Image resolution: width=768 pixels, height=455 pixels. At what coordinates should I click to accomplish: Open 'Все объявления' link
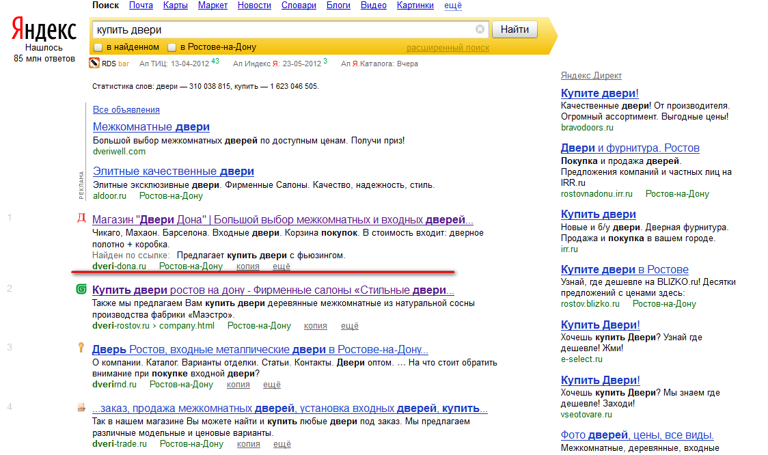(126, 110)
